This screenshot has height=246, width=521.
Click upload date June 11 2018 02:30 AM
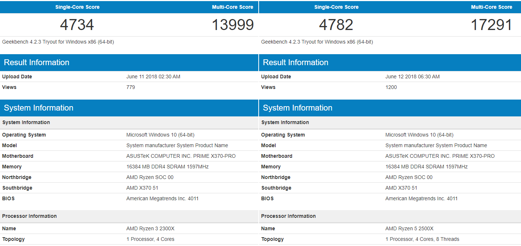(x=153, y=77)
